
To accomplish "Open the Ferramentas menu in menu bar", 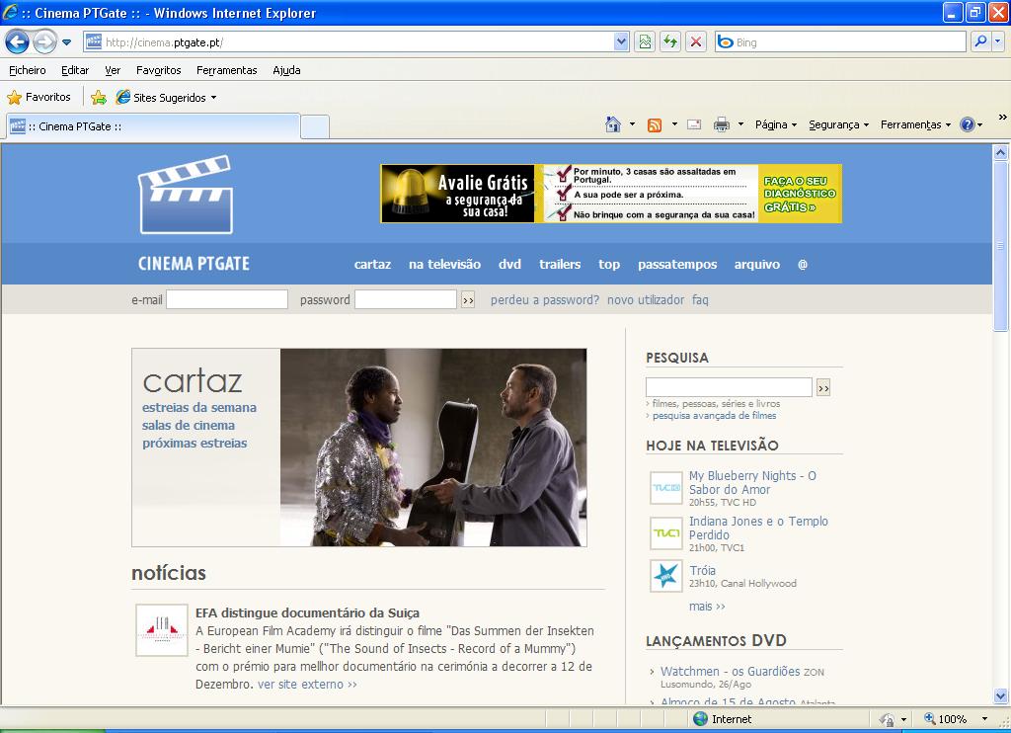I will point(227,70).
